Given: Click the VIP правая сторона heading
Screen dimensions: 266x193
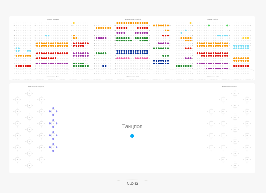Looking at the screenshot, I should click(x=36, y=87).
